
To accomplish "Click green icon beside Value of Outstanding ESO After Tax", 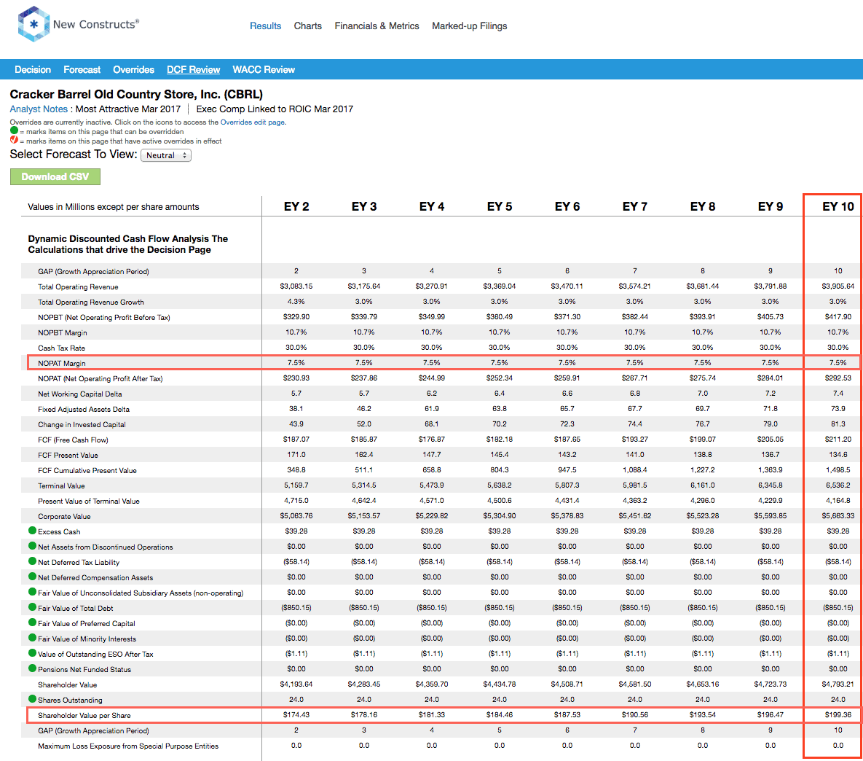I will click(32, 653).
